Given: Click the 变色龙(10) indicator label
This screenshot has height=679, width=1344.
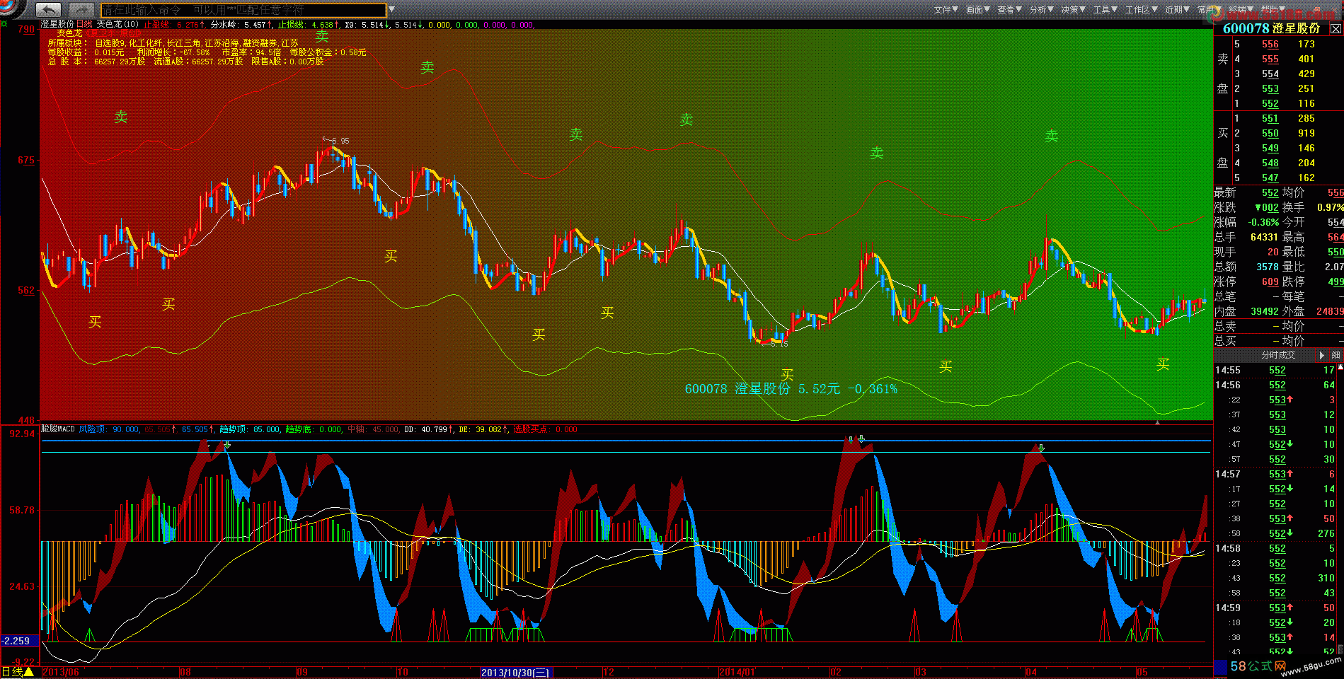Looking at the screenshot, I should [117, 24].
